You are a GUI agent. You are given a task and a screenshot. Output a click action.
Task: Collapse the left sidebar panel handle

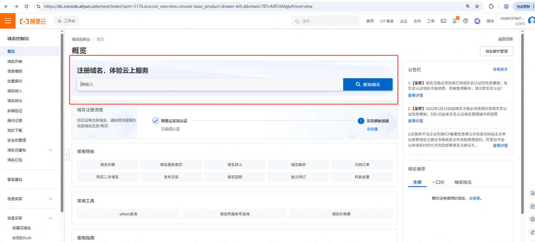point(66,154)
